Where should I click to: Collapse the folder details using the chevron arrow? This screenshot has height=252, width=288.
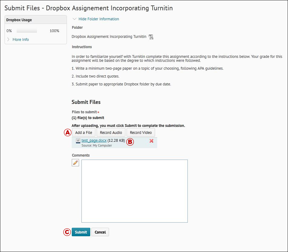point(74,19)
